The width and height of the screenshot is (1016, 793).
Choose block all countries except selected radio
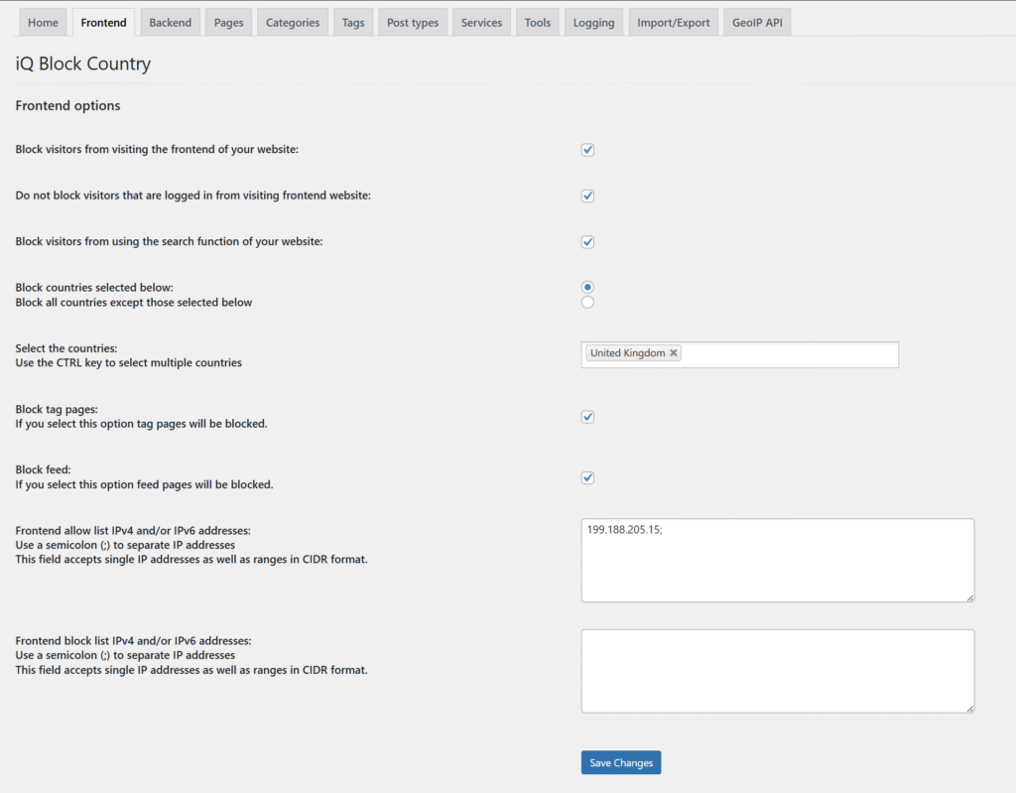click(x=587, y=302)
